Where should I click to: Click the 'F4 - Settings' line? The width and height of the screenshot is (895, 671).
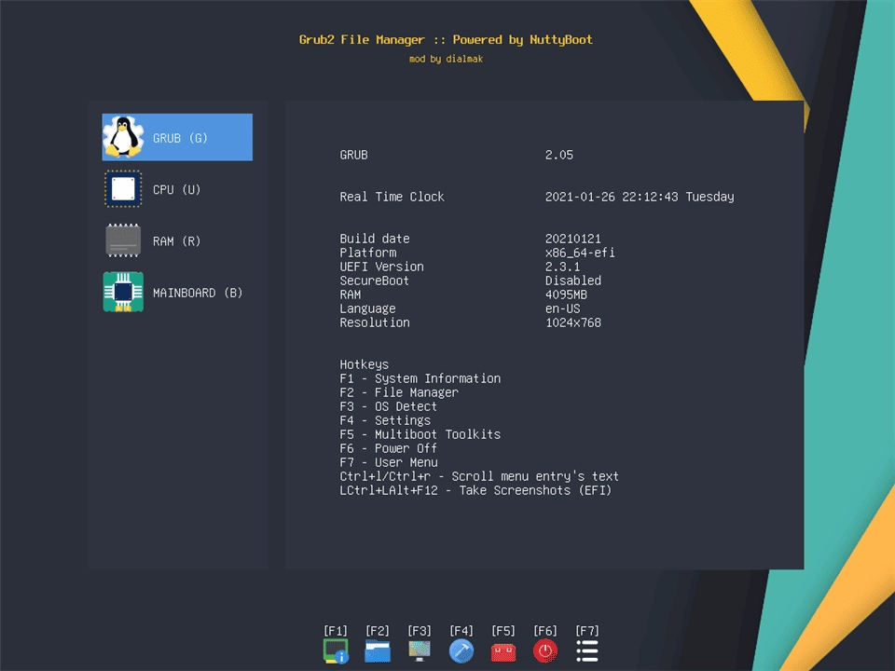pos(385,420)
